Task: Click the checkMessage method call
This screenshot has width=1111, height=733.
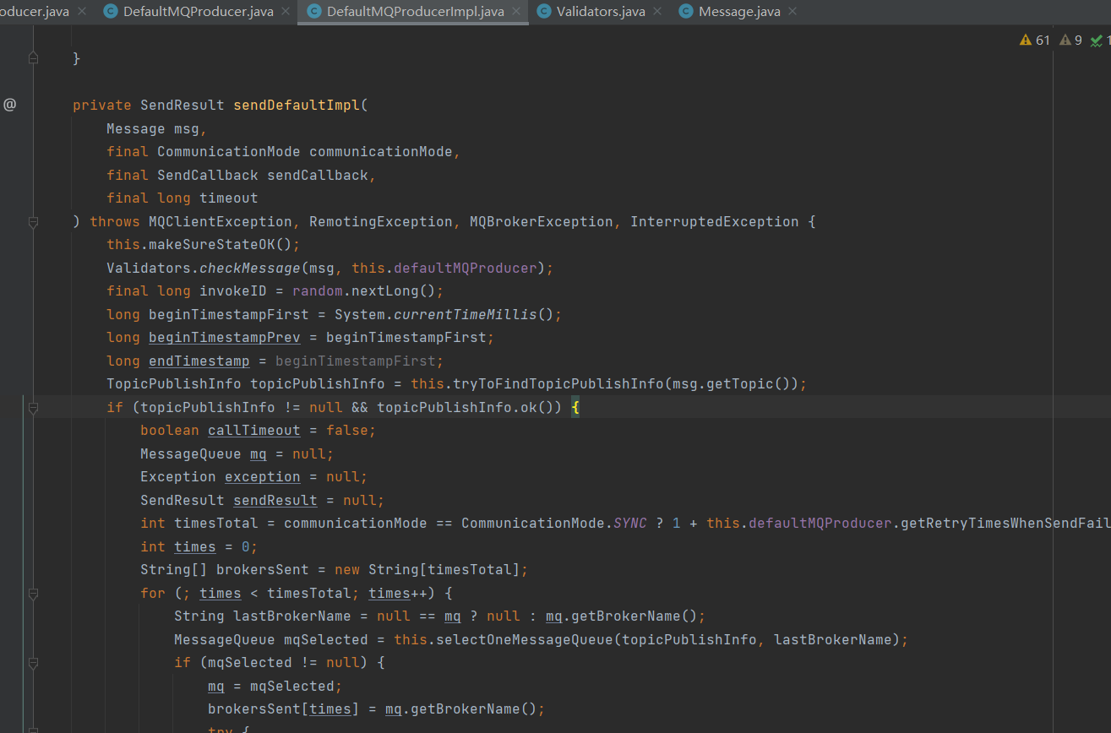Action: [250, 268]
